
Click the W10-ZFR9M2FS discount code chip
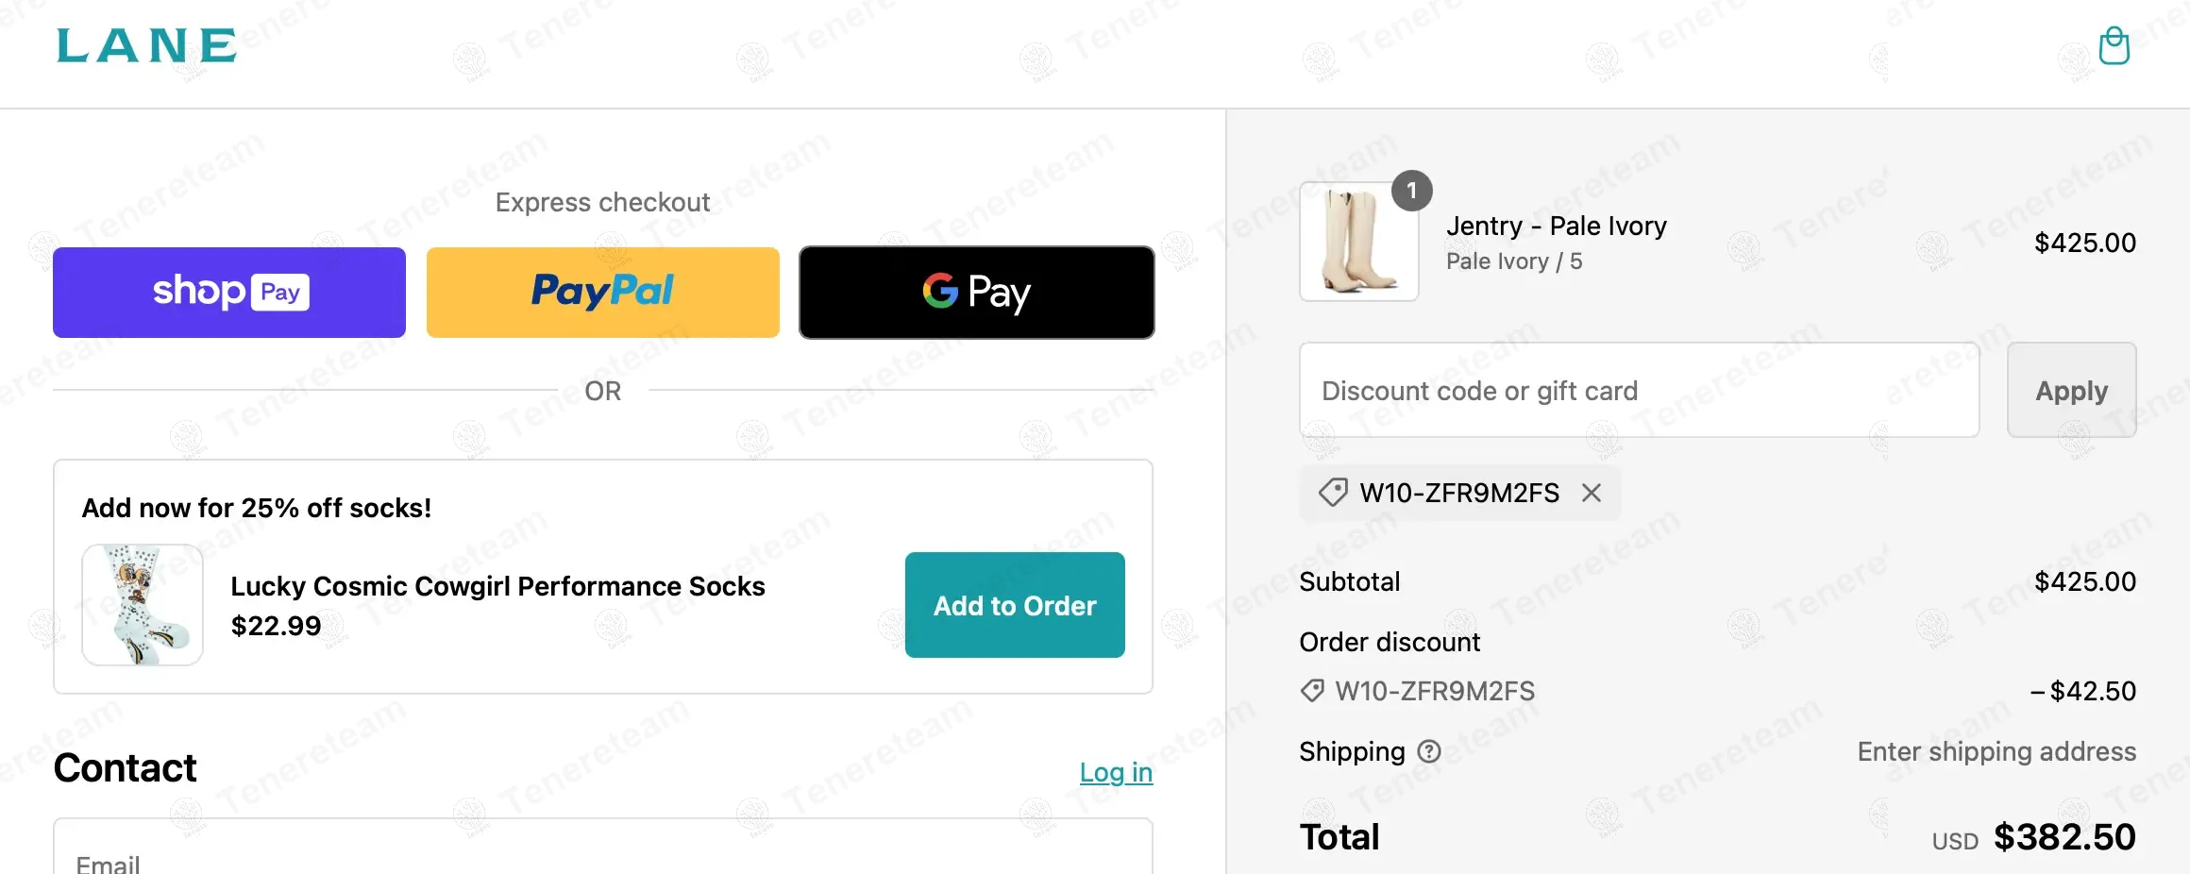[x=1458, y=493]
